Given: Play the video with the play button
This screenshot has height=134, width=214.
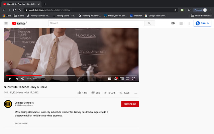Looking at the screenshot, I should tap(10, 79).
